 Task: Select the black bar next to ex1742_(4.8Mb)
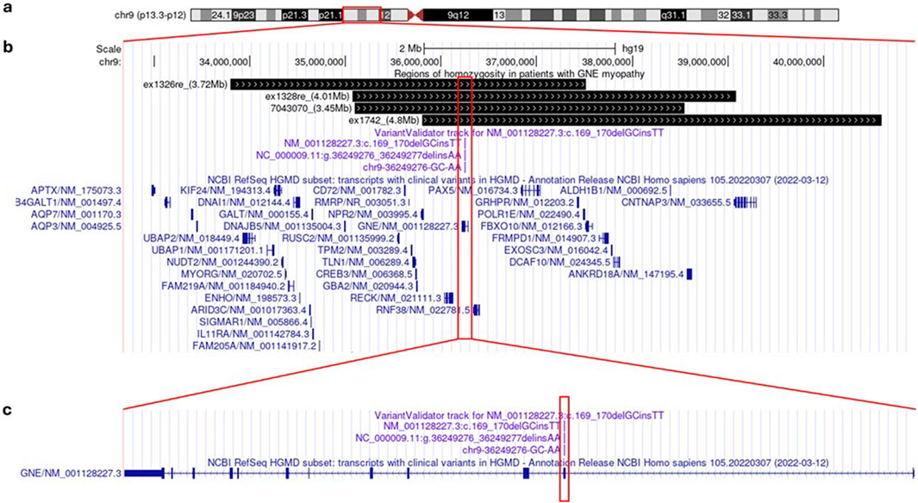pos(652,121)
